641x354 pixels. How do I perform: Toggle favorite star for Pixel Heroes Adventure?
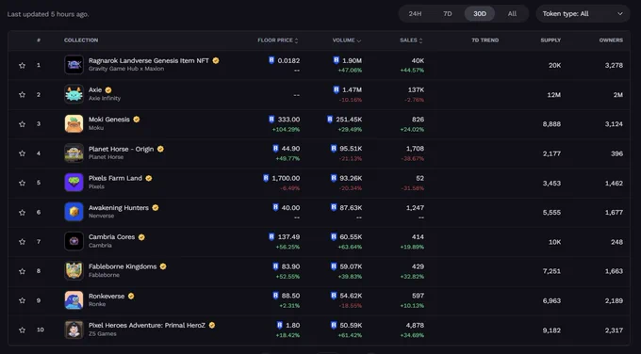coord(22,330)
